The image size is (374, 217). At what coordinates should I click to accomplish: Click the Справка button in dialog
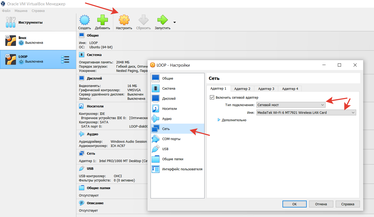tap(348, 204)
